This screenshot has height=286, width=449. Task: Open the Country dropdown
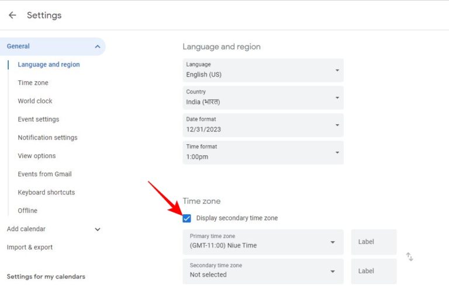[x=263, y=97]
